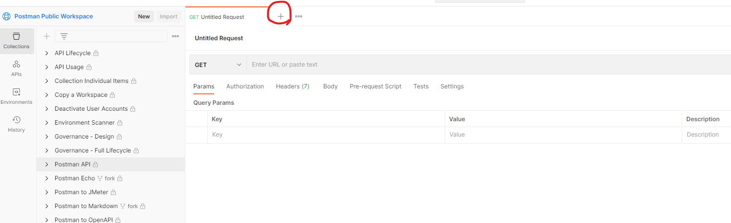Expand the Governance - Full Lifecycle collection
The height and width of the screenshot is (223, 731).
click(x=47, y=150)
